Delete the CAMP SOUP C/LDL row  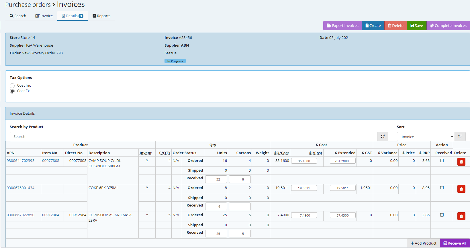point(461,162)
